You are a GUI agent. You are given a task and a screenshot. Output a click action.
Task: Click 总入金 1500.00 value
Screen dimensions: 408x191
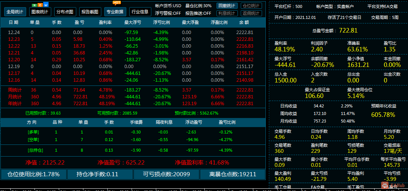[286, 81]
